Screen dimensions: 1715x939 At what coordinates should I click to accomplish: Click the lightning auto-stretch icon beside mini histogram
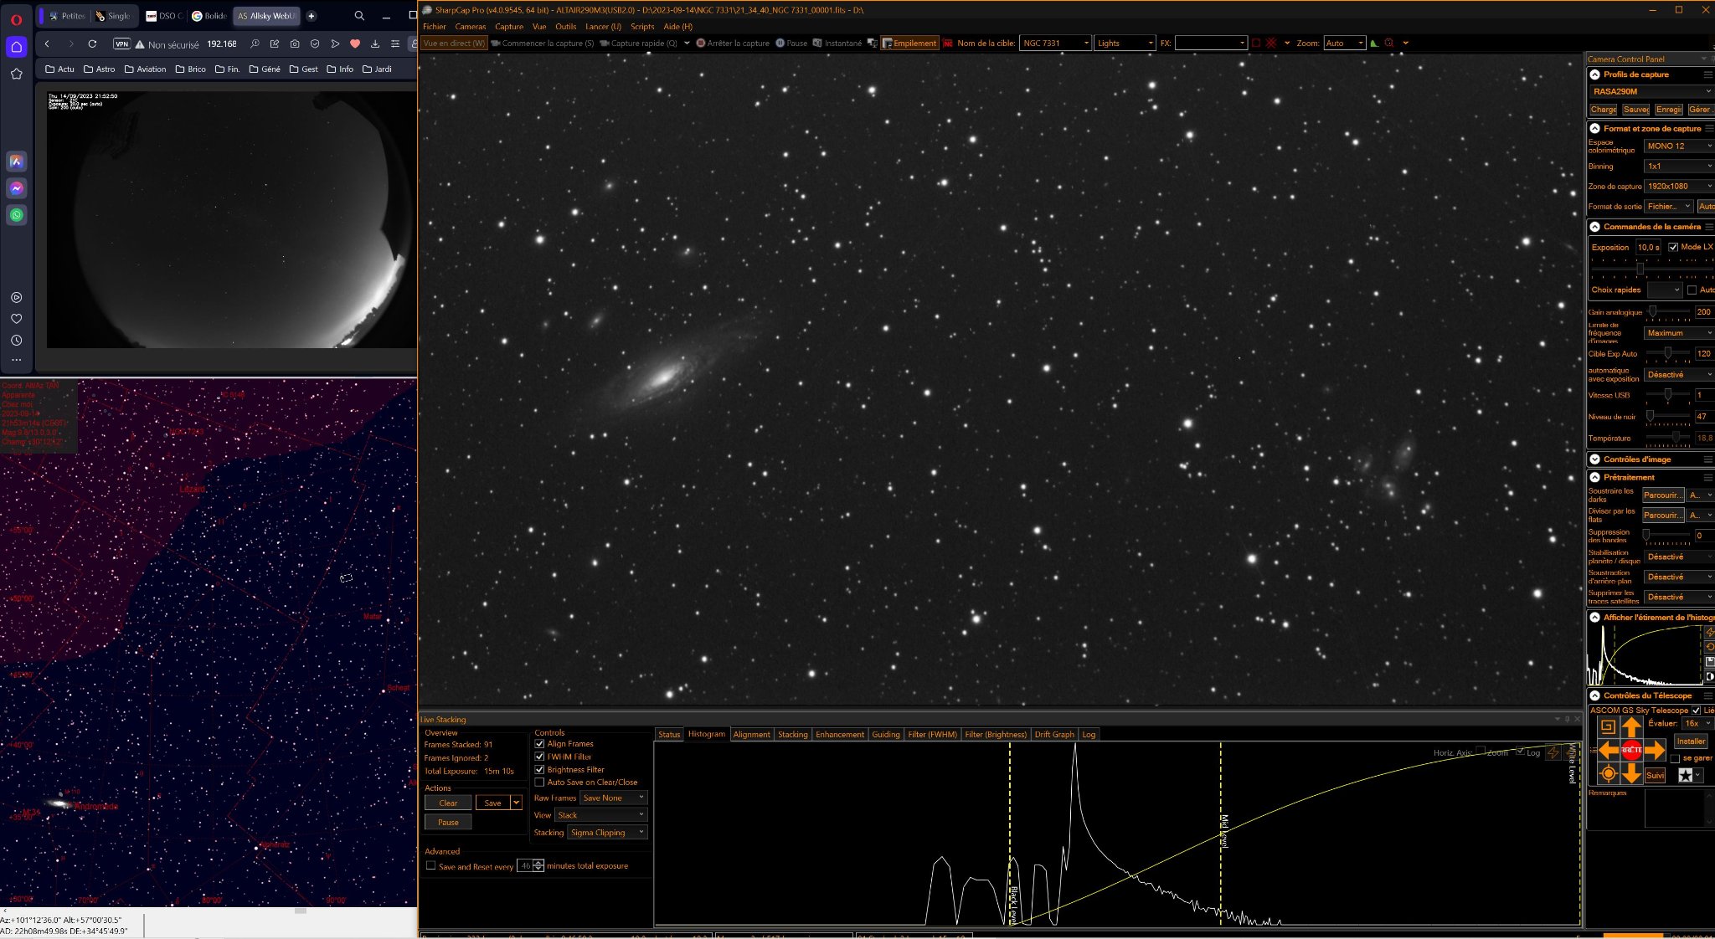coord(1710,632)
